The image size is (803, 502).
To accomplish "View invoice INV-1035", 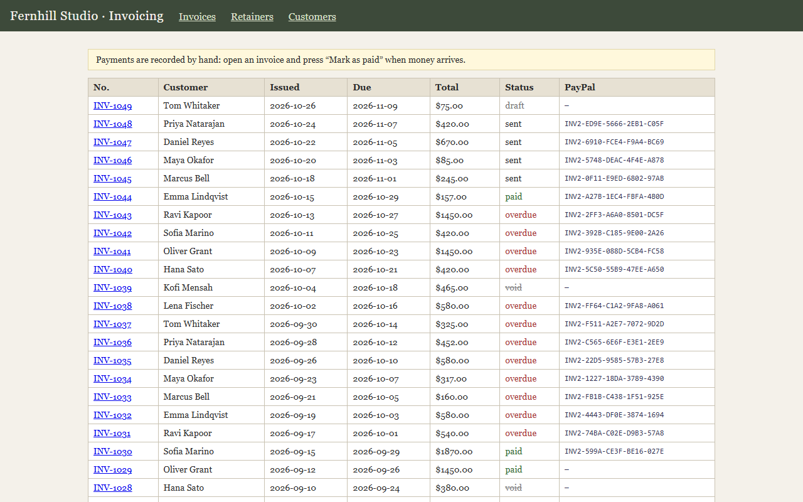I will coord(113,361).
